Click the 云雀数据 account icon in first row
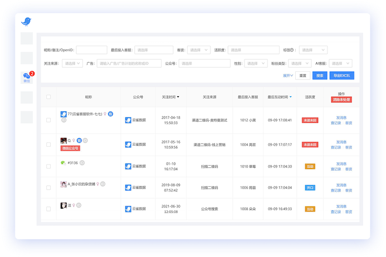This screenshot has height=257, width=386. (128, 120)
